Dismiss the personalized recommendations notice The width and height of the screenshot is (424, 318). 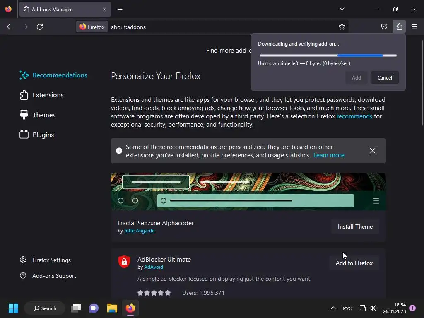click(x=372, y=151)
